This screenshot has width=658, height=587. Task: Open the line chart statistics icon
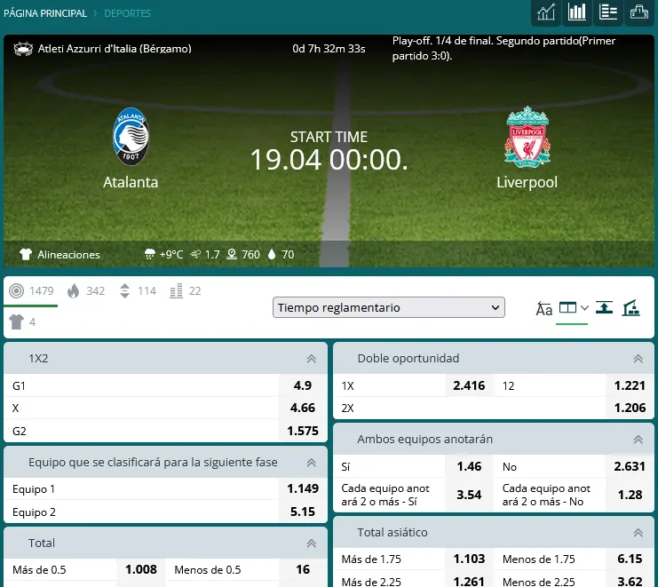click(546, 12)
